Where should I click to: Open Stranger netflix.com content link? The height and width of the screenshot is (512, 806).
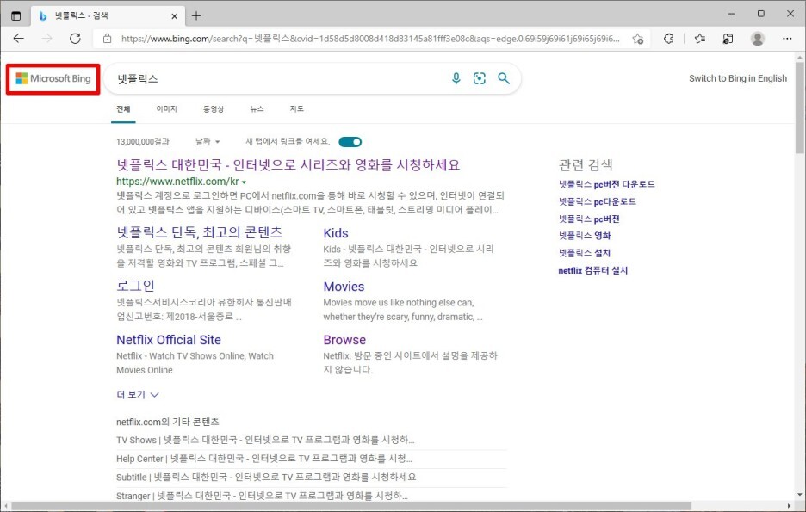(262, 496)
